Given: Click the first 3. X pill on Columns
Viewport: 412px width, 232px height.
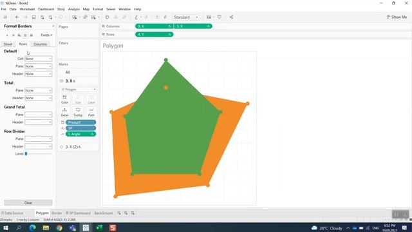Looking at the screenshot, I should [154, 26].
